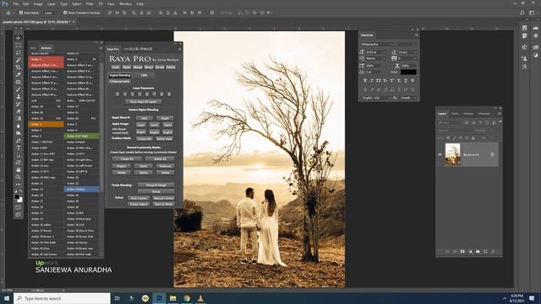Open the kerning Metrics dropdown
This screenshot has height=304, width=541.
[x=375, y=58]
